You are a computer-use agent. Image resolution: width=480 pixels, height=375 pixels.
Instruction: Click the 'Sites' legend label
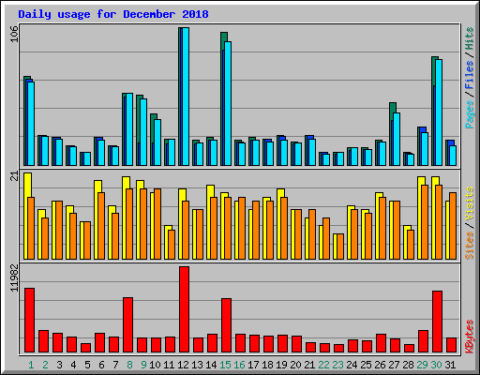click(469, 246)
